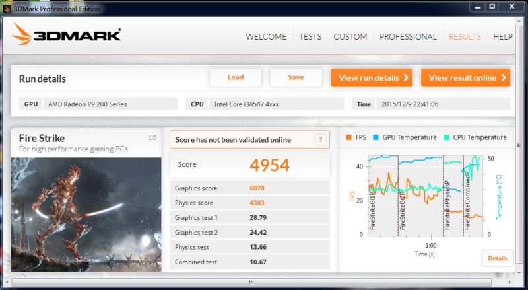The image size is (528, 290).
Task: Click the Time value 2015/12/9 22:41:06
Action: [443, 104]
